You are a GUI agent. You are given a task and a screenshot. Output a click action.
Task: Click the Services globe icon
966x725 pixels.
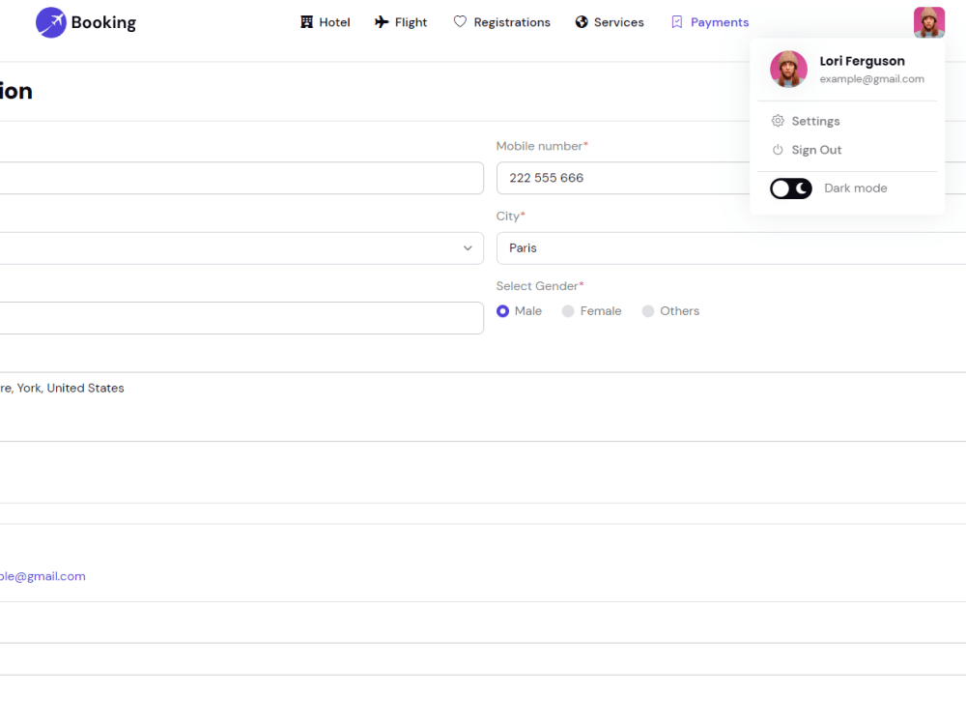tap(581, 22)
